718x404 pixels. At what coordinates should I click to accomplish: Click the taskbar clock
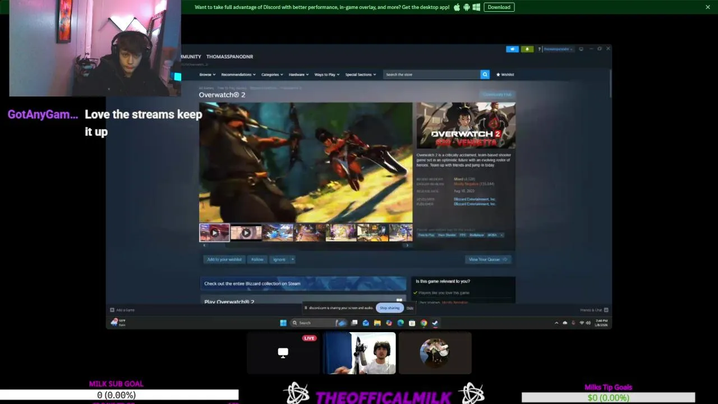(601, 323)
